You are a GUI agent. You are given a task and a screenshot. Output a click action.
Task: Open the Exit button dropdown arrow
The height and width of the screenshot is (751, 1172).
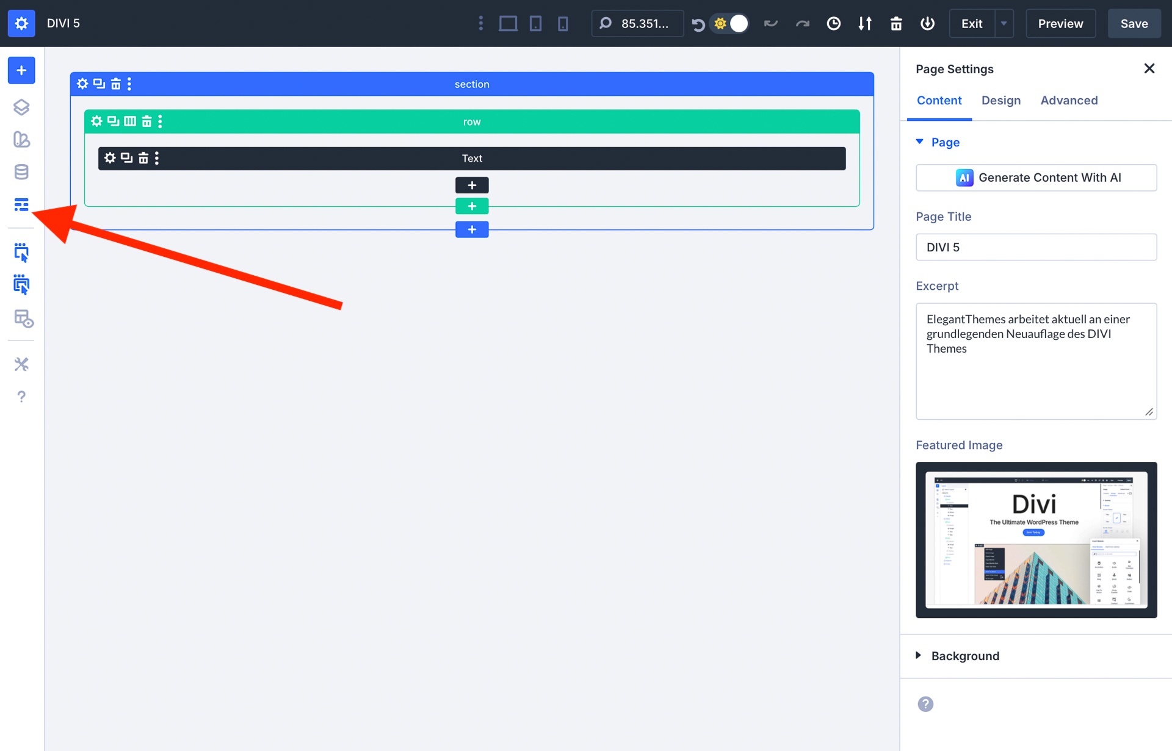point(1004,23)
